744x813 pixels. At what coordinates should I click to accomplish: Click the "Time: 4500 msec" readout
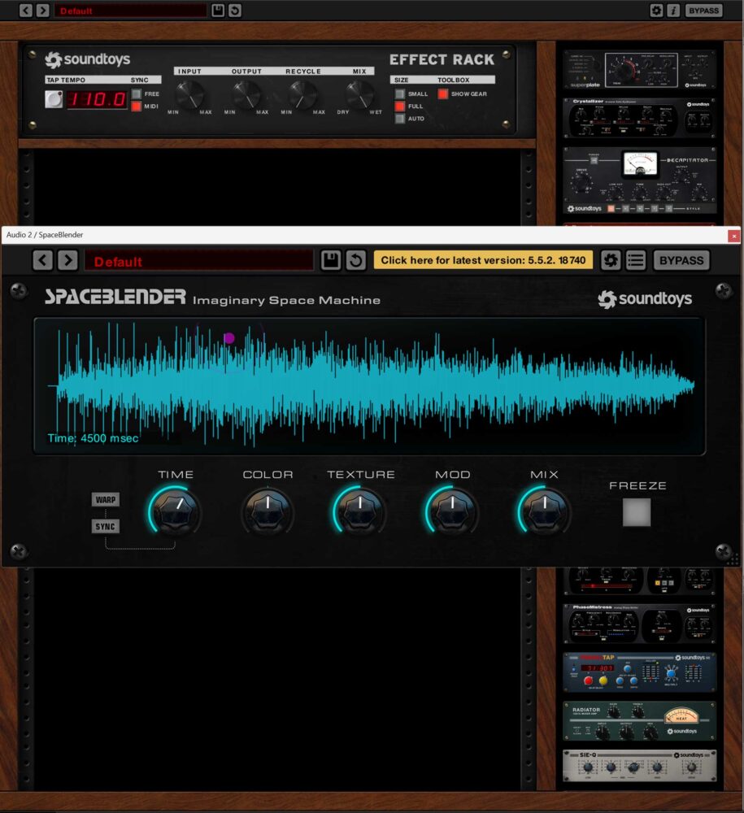coord(93,438)
